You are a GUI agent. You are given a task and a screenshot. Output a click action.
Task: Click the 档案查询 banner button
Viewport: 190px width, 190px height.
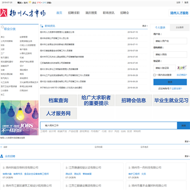tap(59, 100)
